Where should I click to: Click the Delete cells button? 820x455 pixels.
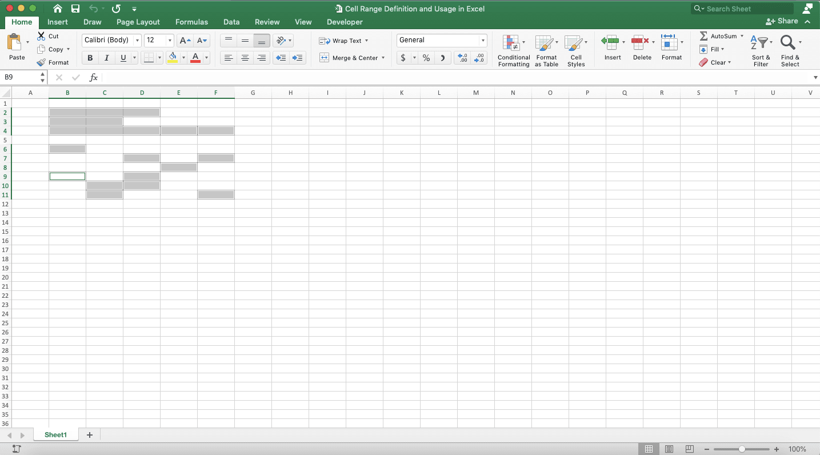pos(642,47)
